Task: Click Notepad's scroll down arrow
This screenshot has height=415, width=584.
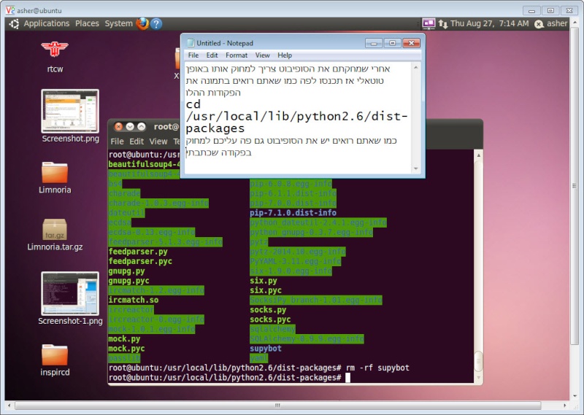Action: click(416, 168)
